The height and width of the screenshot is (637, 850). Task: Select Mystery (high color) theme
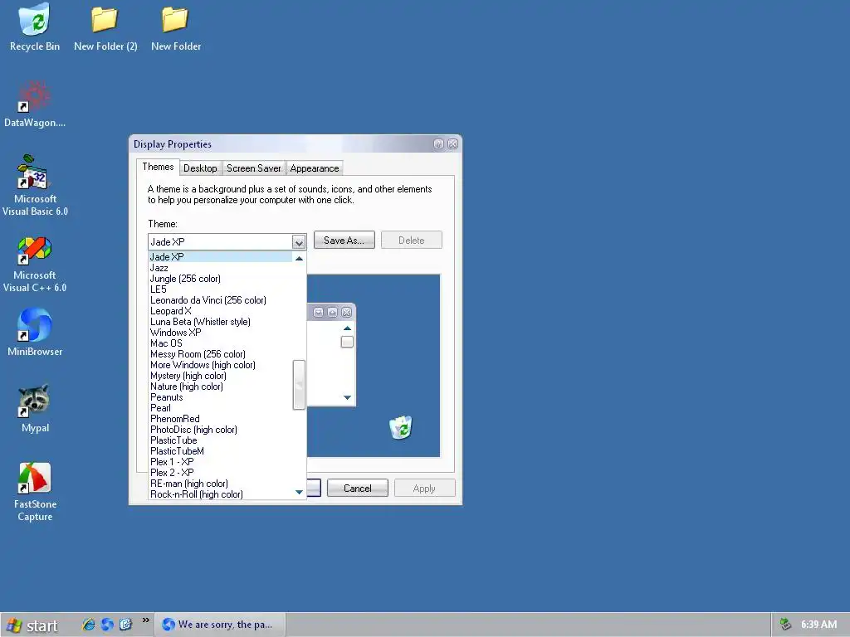[x=220, y=376]
